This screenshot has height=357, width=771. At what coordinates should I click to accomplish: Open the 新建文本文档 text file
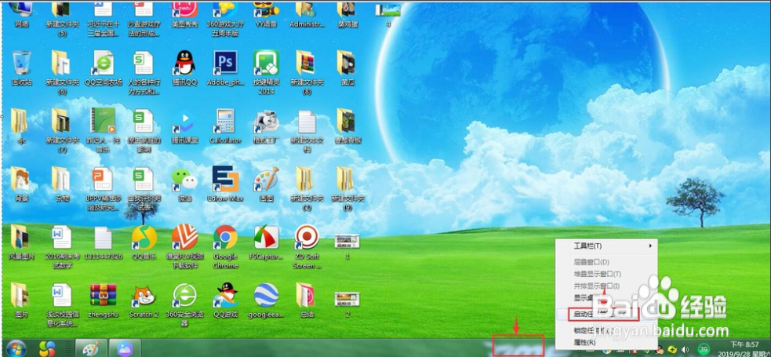click(307, 131)
